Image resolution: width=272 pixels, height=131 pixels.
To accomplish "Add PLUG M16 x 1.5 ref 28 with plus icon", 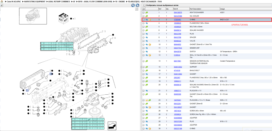I will [144, 122].
